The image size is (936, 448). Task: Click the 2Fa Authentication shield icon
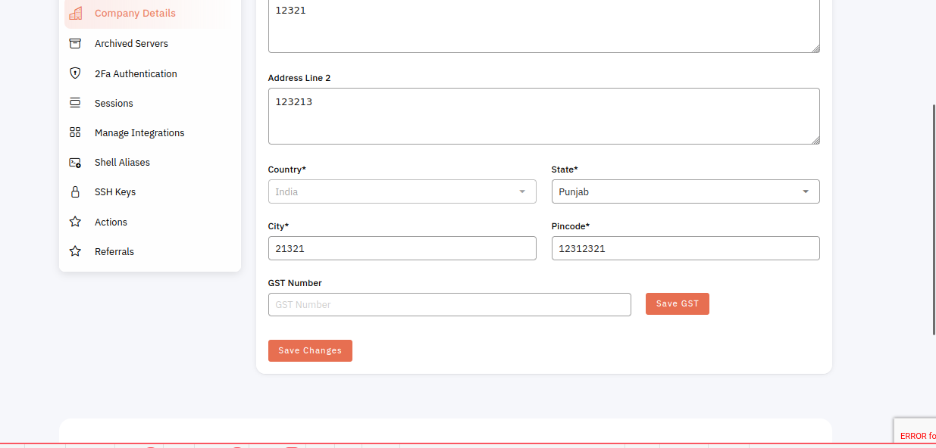(x=75, y=73)
